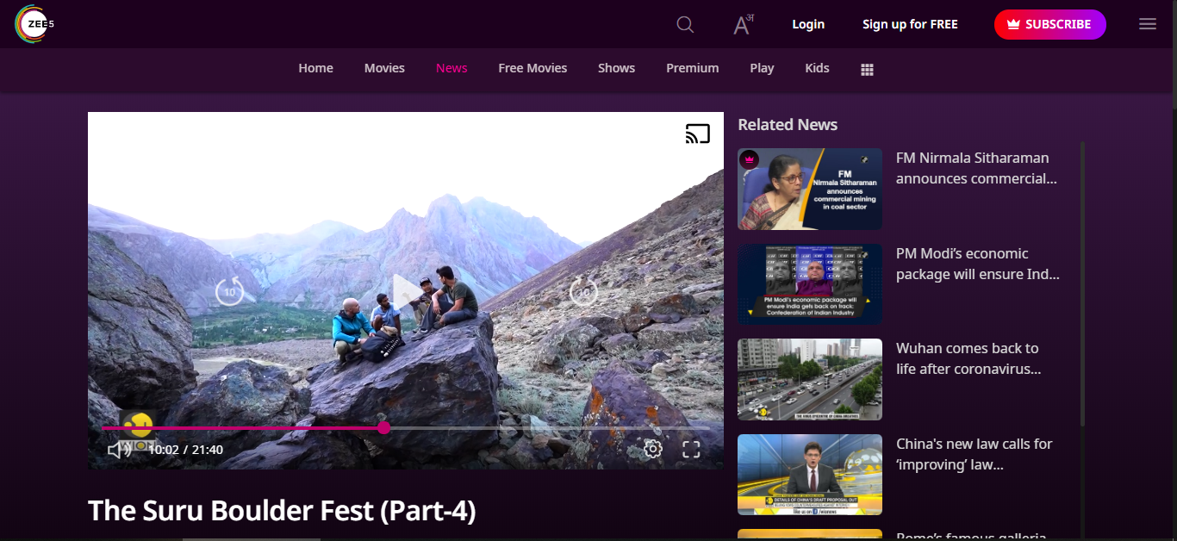Open Wuhan comes back to life thumbnail

810,379
